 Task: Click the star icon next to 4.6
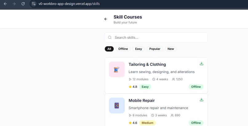coord(130,123)
